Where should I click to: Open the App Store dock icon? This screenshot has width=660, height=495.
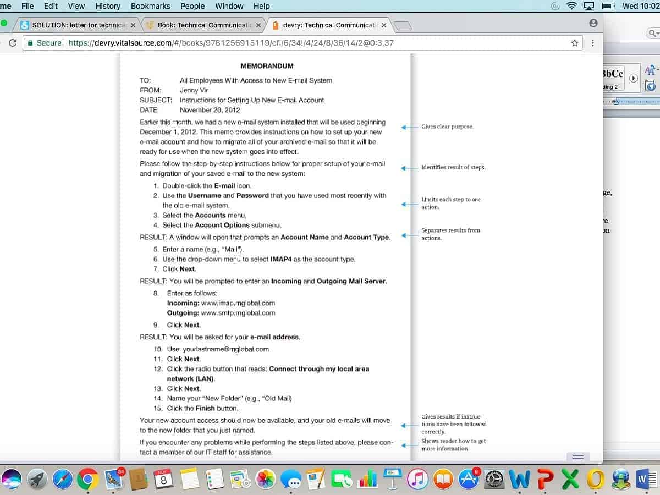click(468, 480)
